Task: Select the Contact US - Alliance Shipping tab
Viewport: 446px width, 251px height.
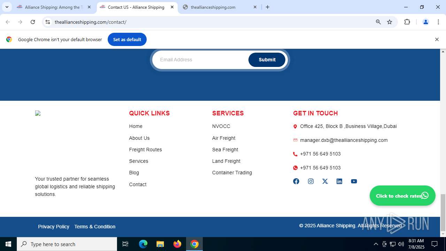Action: click(x=136, y=7)
